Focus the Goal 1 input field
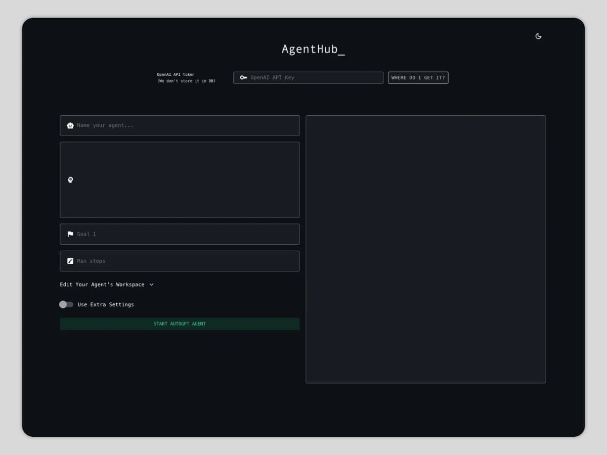Image resolution: width=607 pixels, height=455 pixels. (180, 234)
